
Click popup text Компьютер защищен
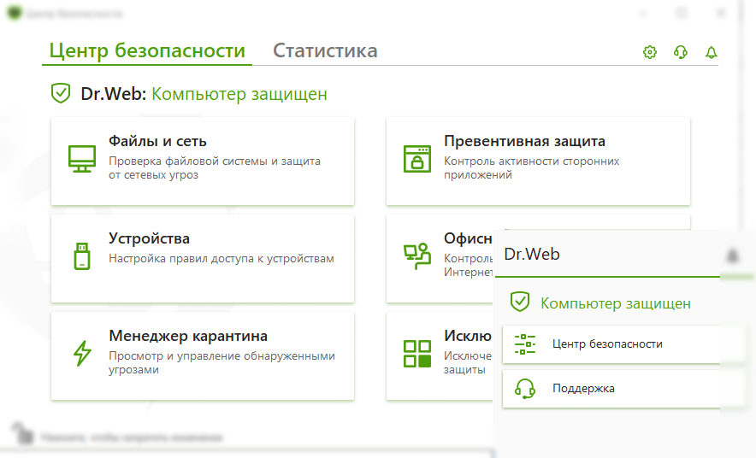pos(615,303)
